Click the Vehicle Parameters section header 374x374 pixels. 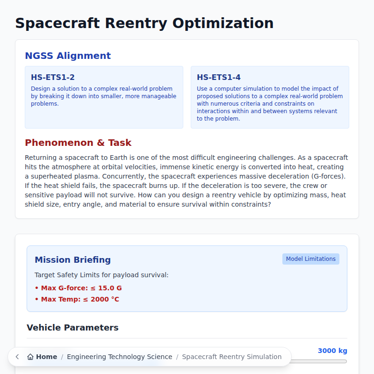point(72,328)
